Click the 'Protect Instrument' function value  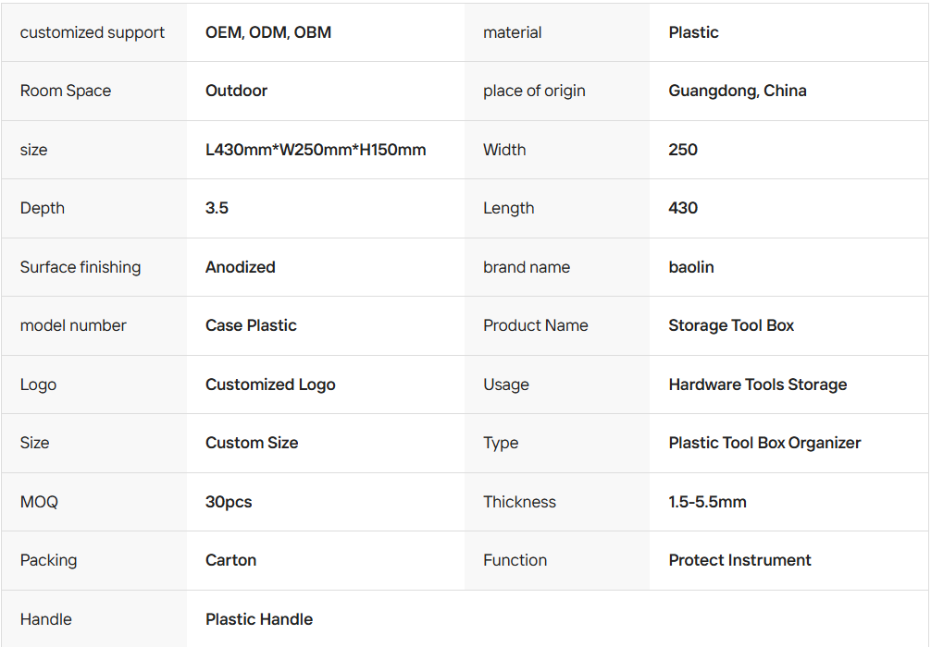[740, 560]
